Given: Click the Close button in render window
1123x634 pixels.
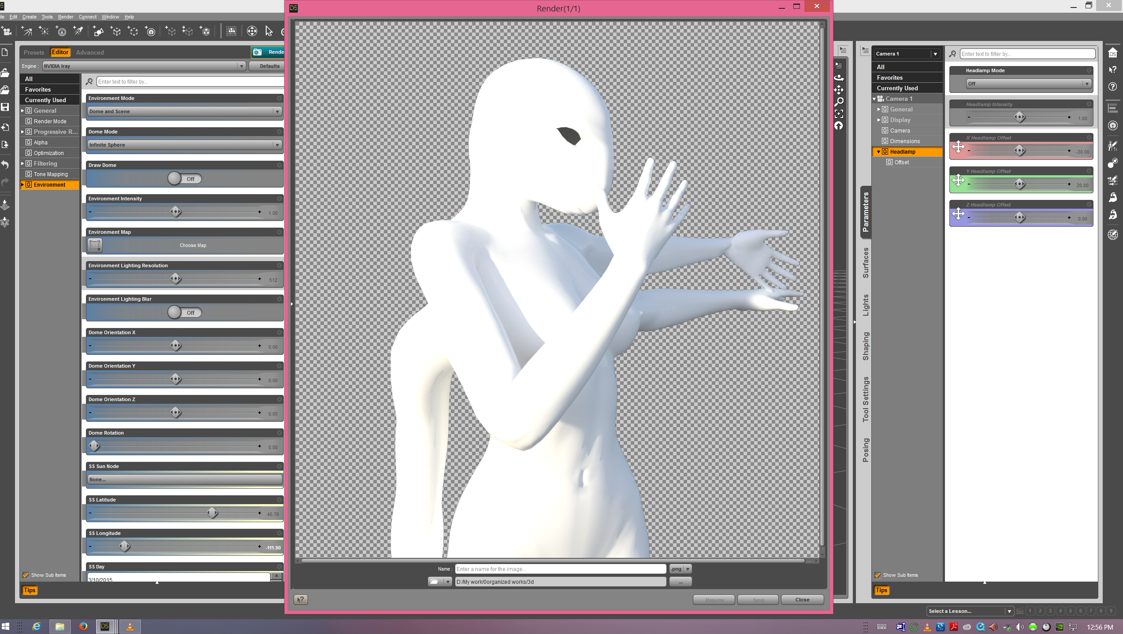Looking at the screenshot, I should (x=802, y=600).
